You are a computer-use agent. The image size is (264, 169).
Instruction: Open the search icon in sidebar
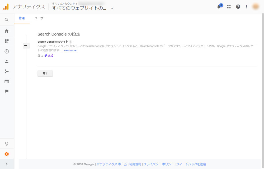coord(7,20)
